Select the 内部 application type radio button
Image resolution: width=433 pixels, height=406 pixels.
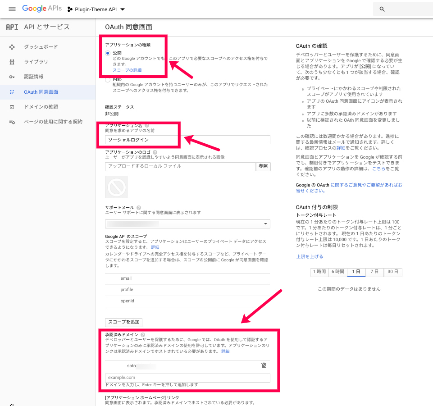[x=108, y=80]
